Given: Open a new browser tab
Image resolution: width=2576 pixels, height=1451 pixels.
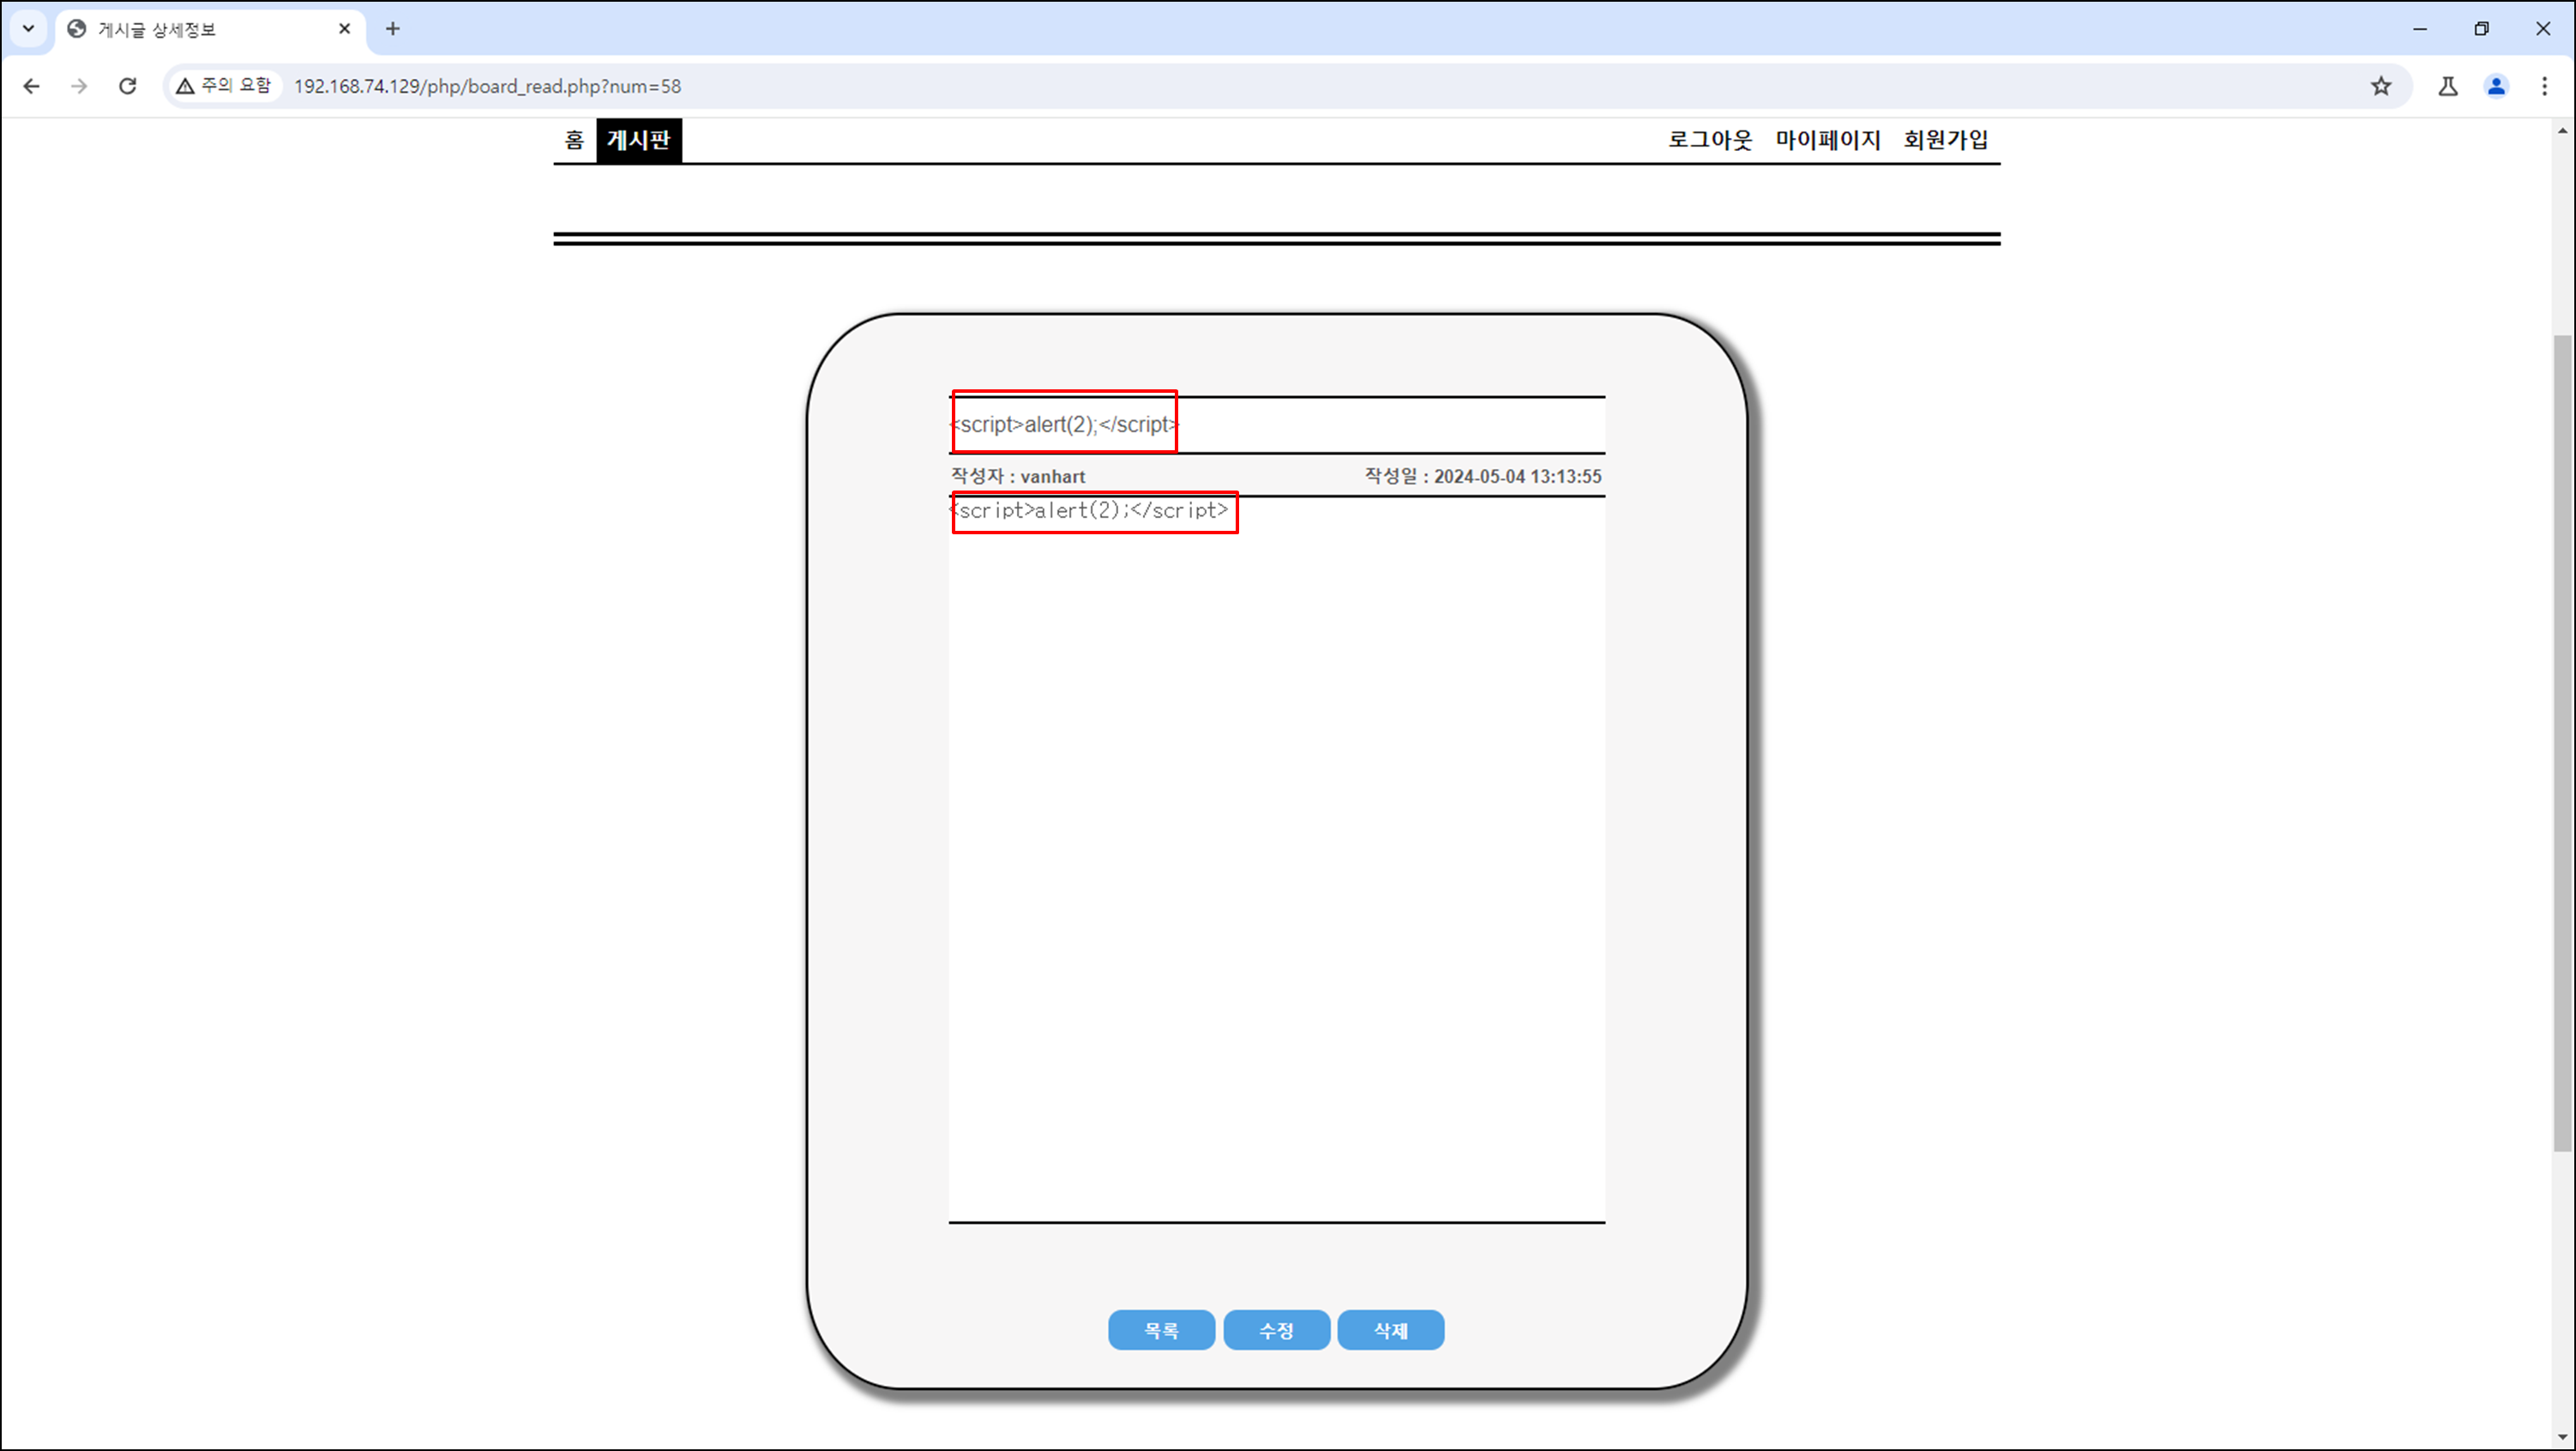Looking at the screenshot, I should point(393,29).
